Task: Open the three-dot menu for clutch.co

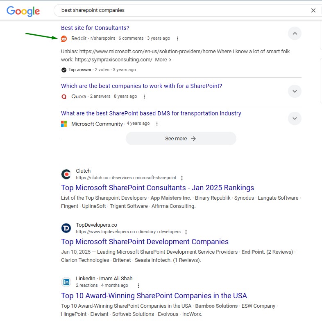Action: pyautogui.click(x=182, y=178)
